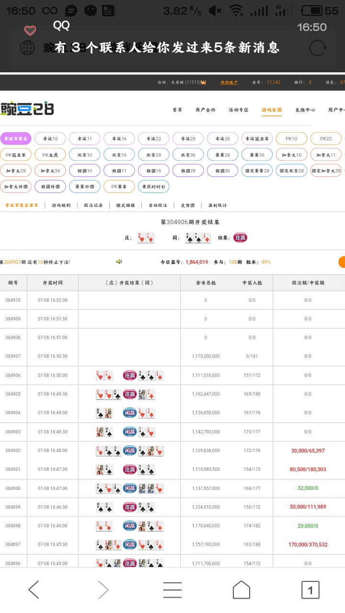Open the 活动专区 navigation menu

point(238,110)
